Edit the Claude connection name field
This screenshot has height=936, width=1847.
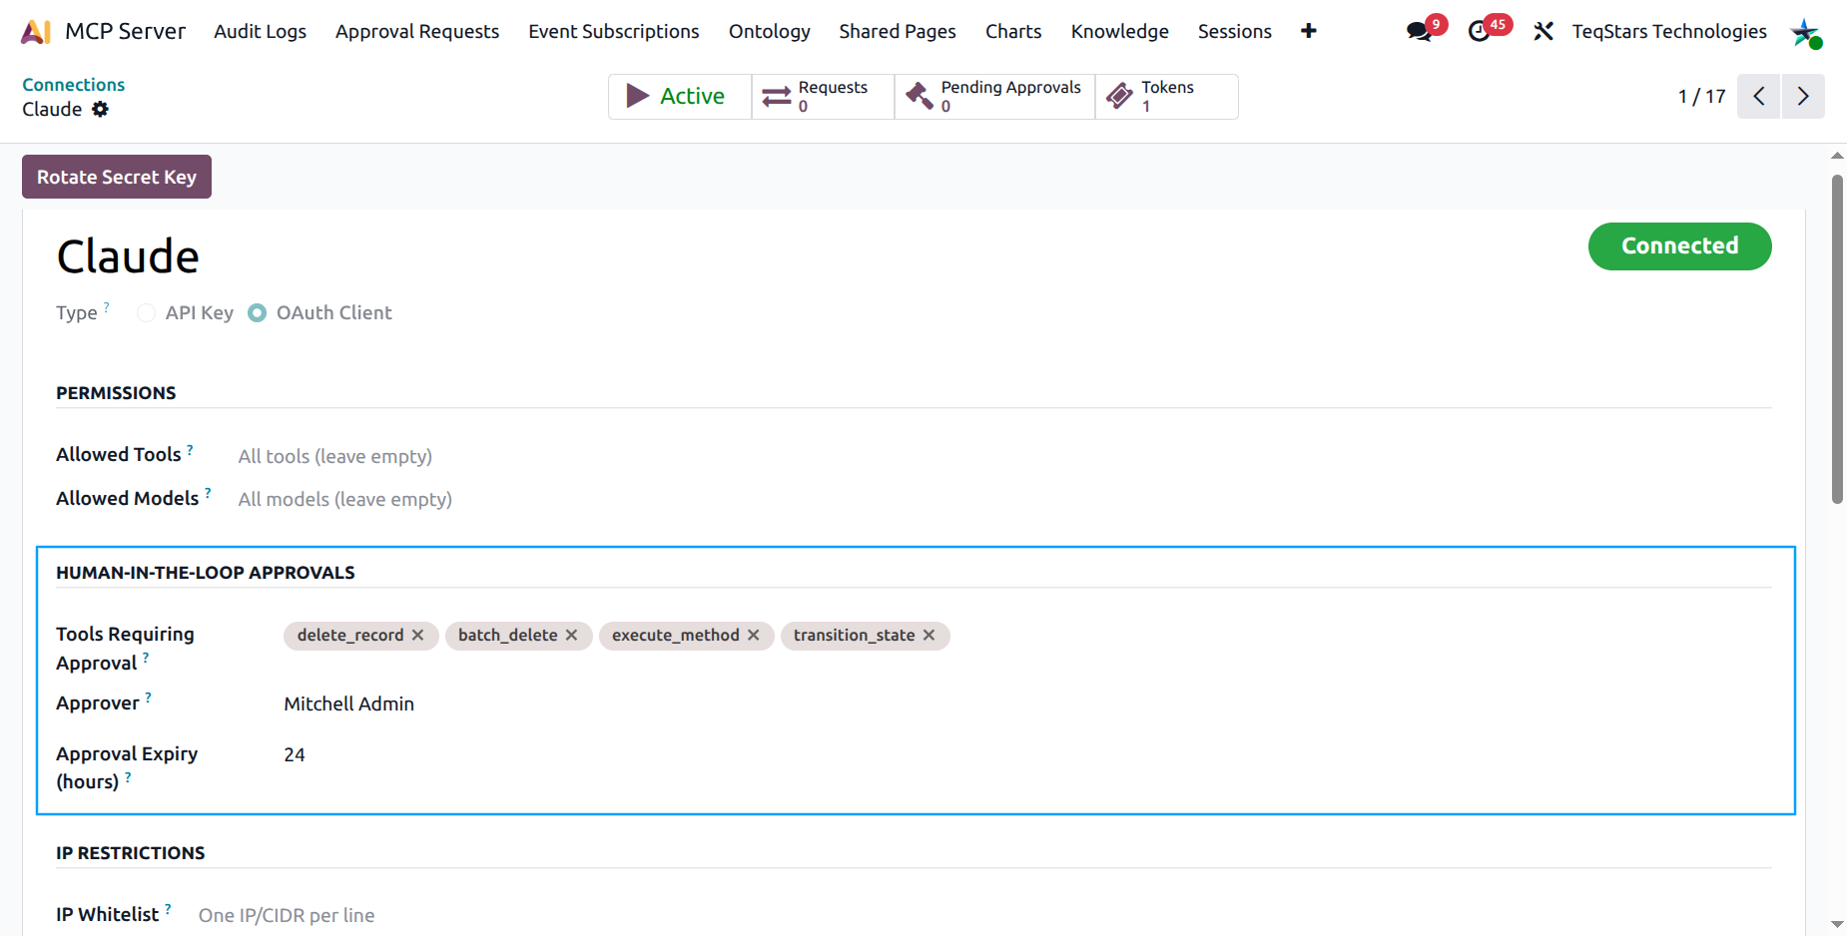pos(128,257)
